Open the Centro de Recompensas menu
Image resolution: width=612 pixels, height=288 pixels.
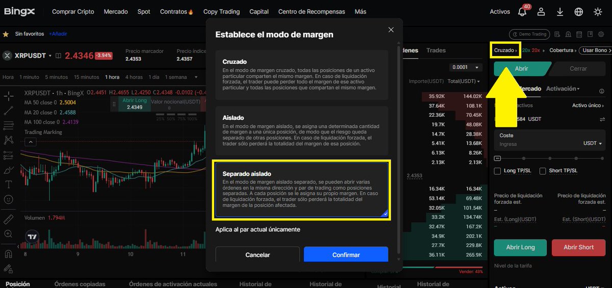pyautogui.click(x=312, y=12)
